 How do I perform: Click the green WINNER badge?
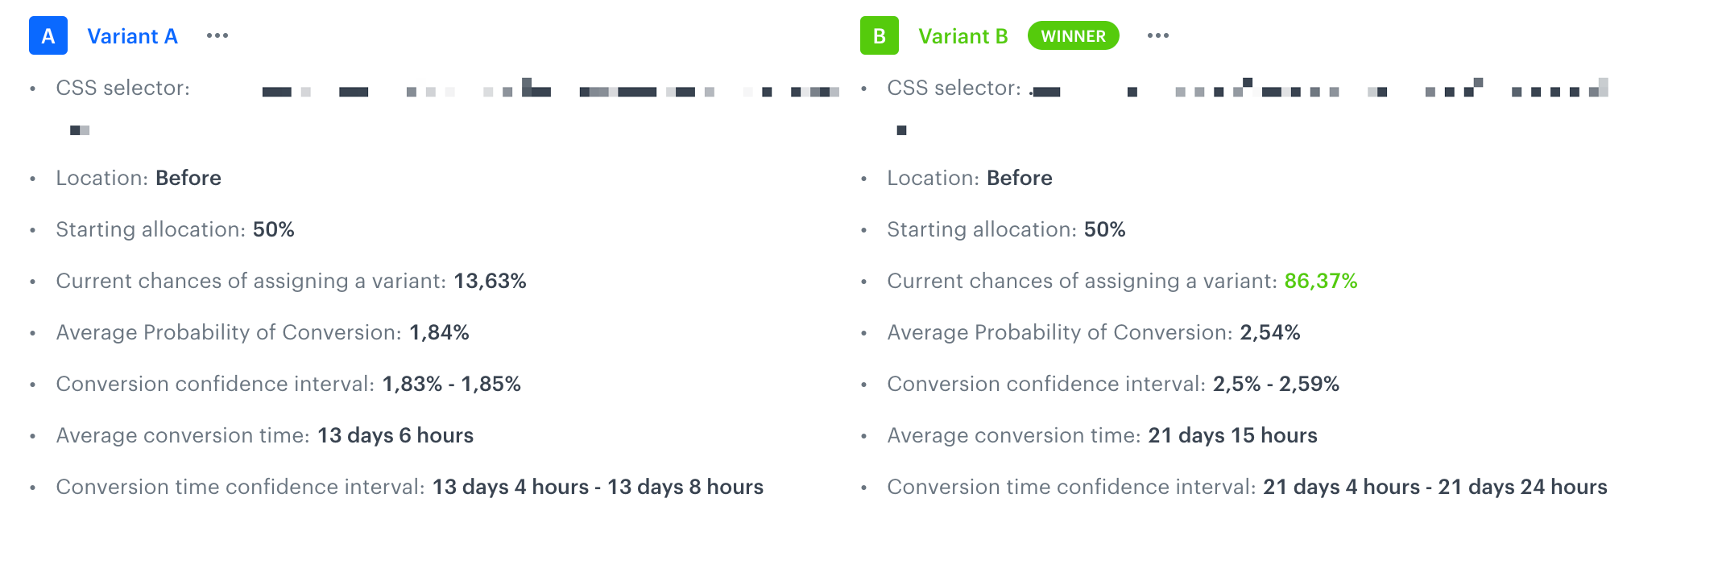(1073, 35)
